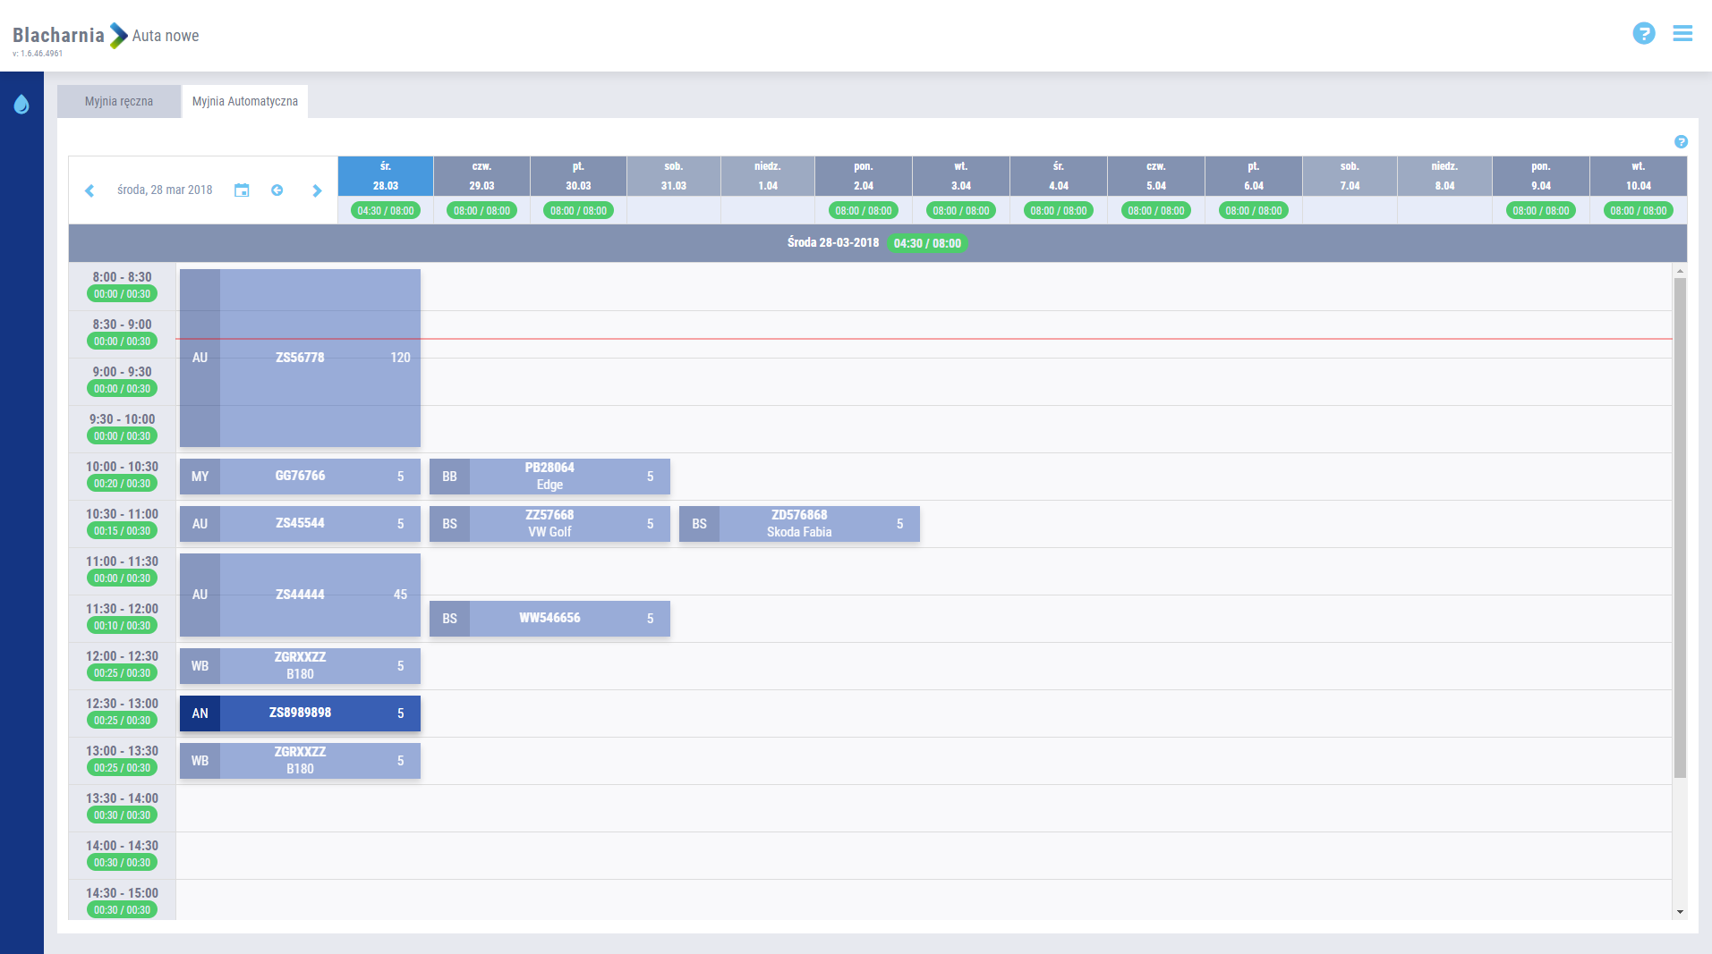Screen dimensions: 1712x954
Task: Open the calendar date picker icon
Action: coord(242,190)
